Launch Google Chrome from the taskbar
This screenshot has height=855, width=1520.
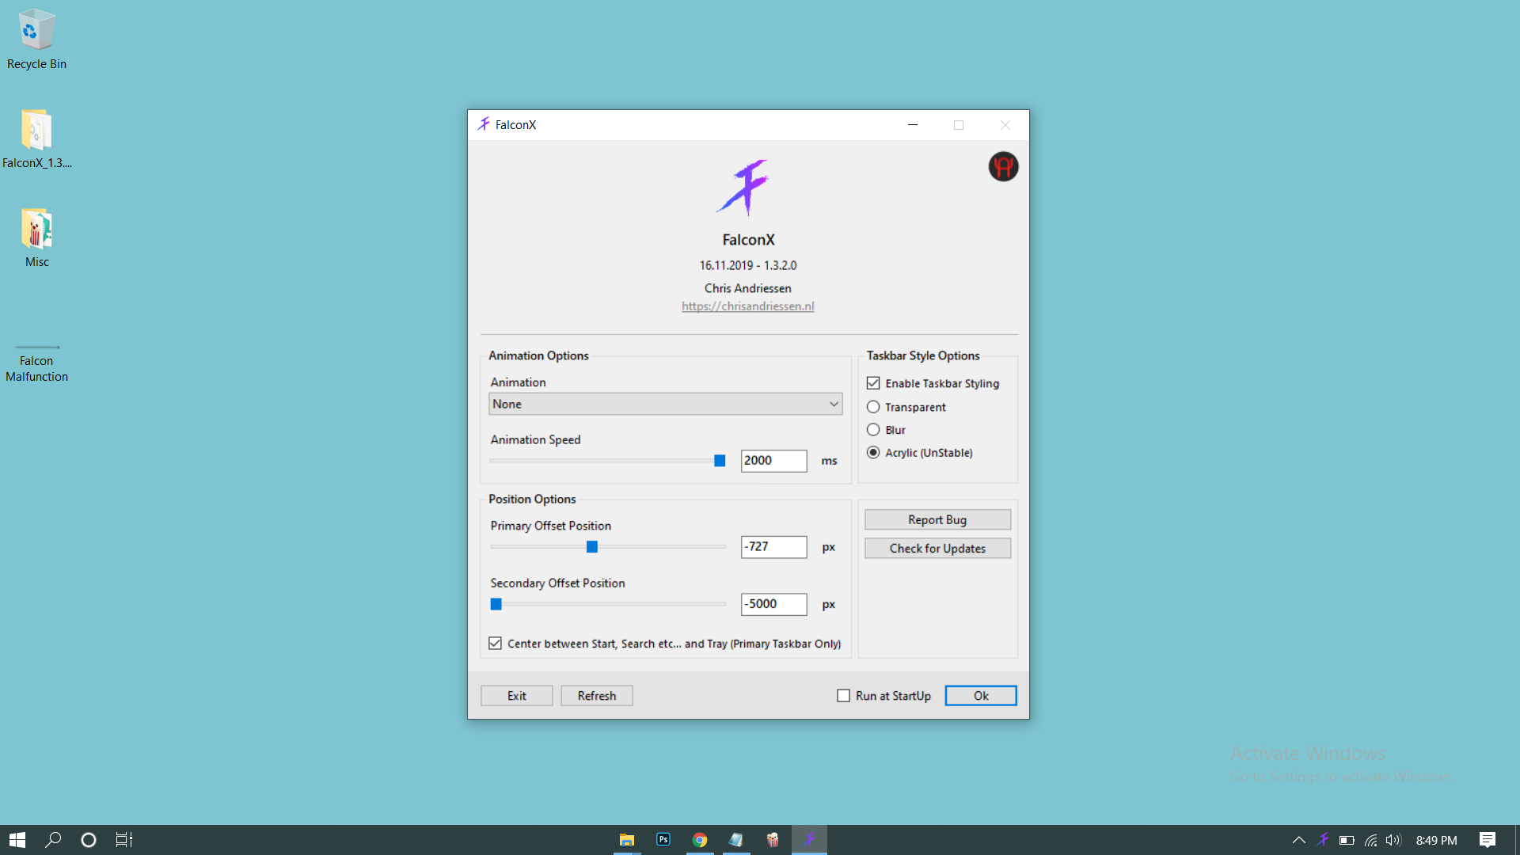click(700, 840)
